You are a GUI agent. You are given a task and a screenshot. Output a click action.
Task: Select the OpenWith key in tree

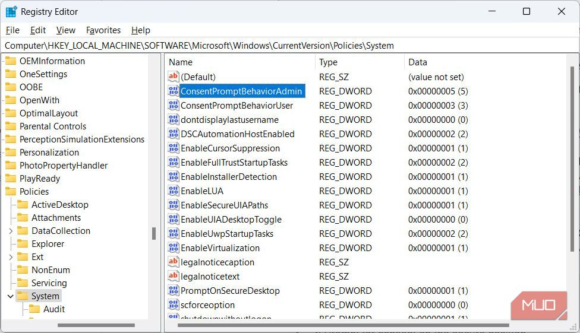point(39,100)
